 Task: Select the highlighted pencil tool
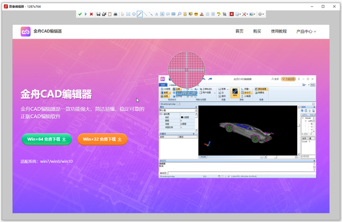[x=139, y=14]
